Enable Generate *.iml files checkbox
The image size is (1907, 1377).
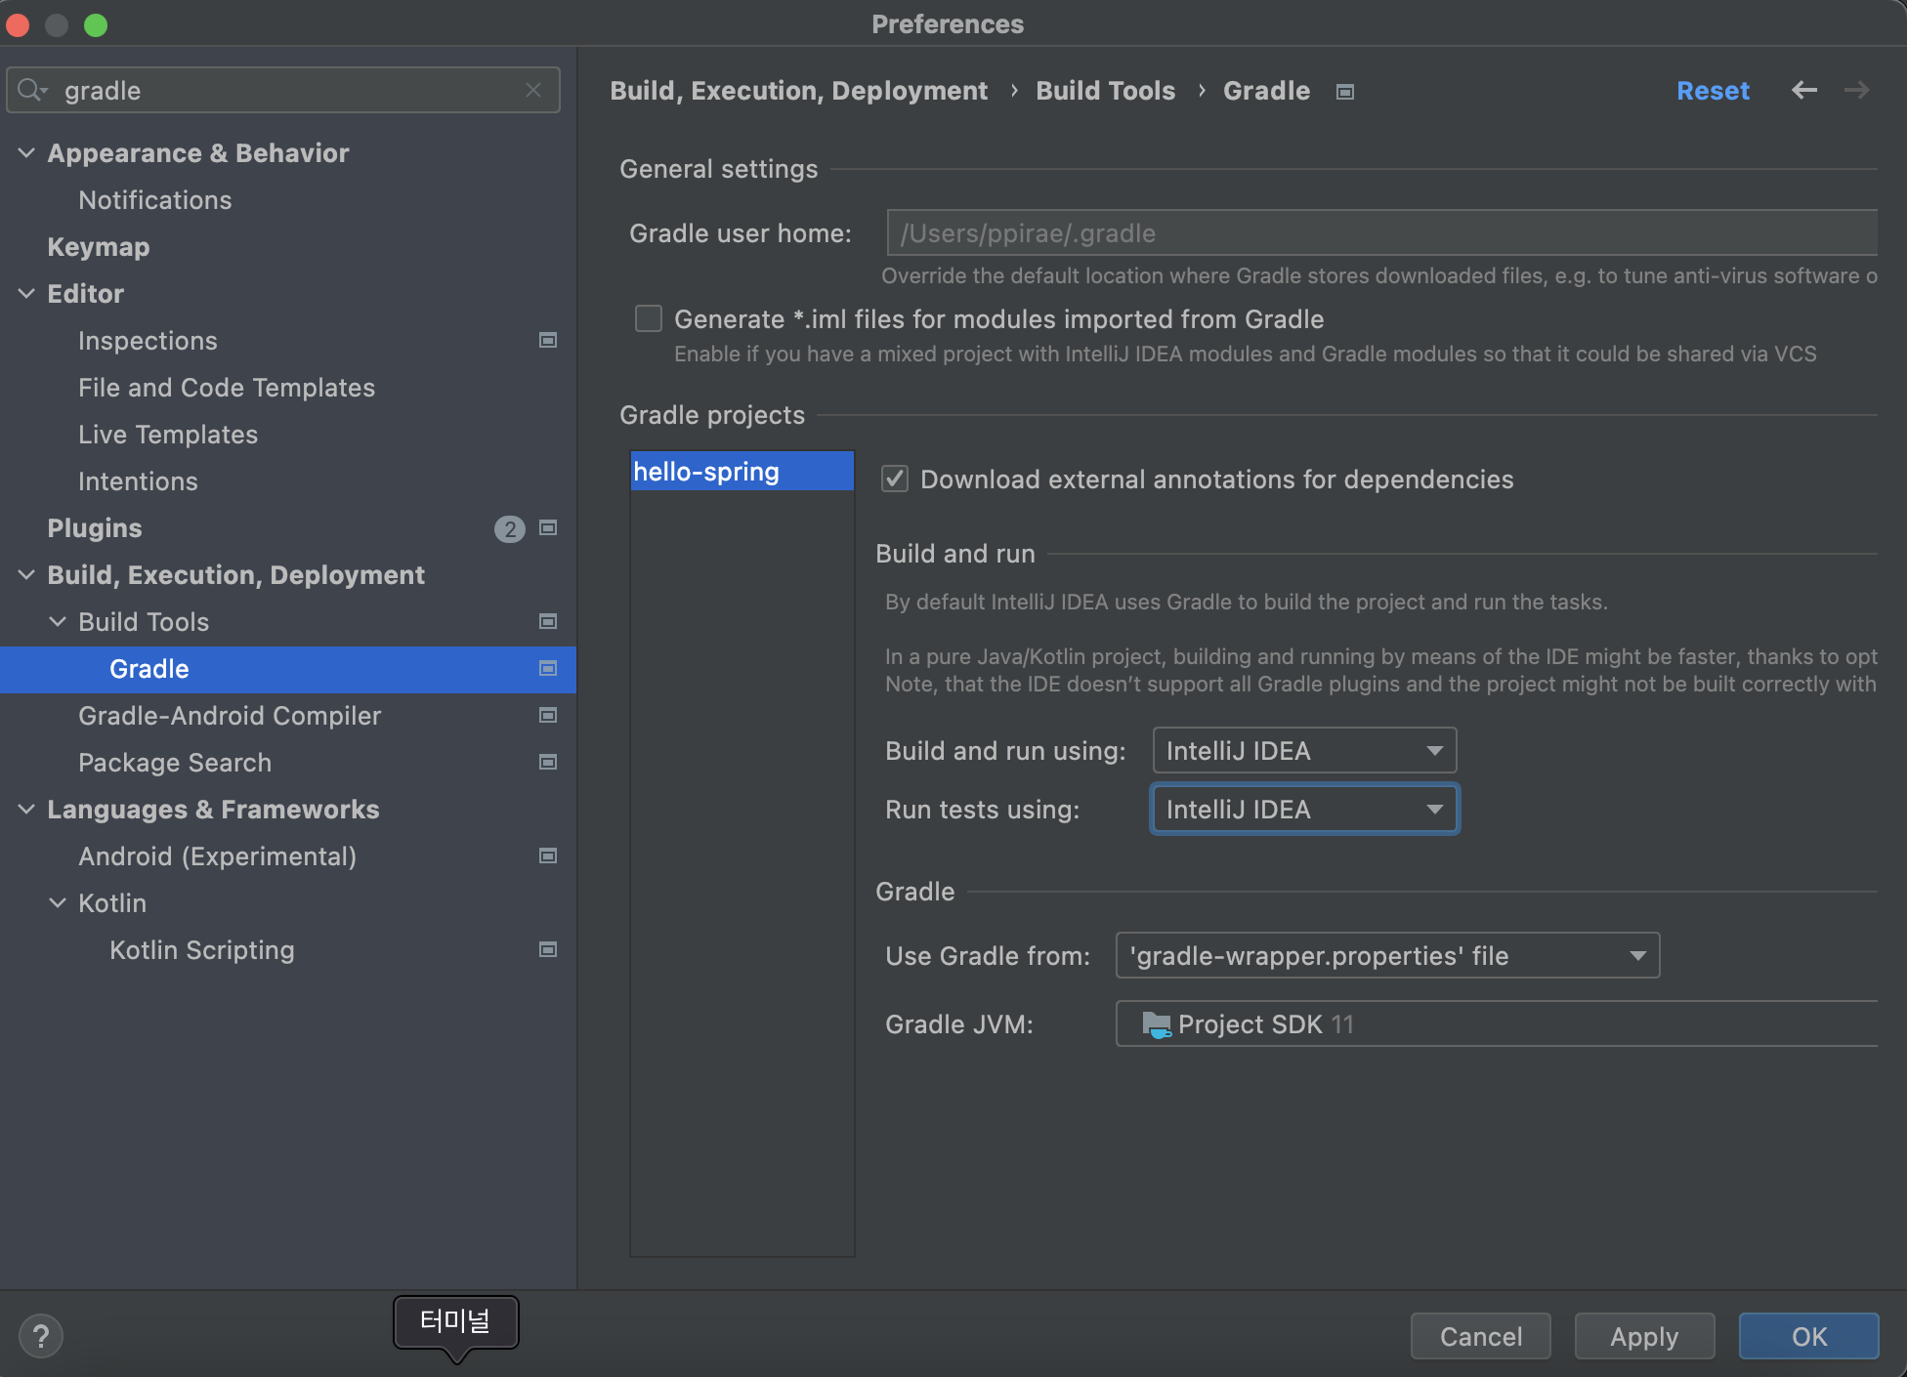pyautogui.click(x=649, y=318)
